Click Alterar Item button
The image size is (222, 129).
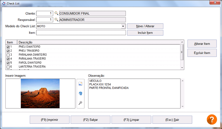tap(202, 44)
